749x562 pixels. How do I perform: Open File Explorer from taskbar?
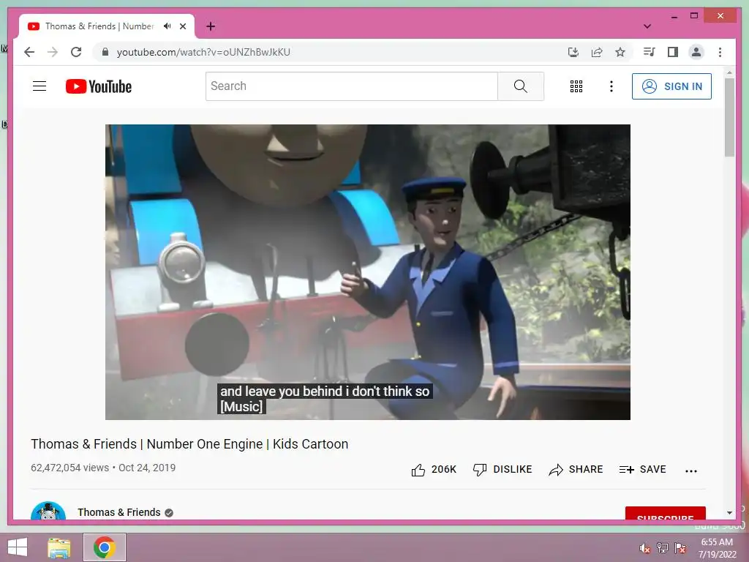pyautogui.click(x=59, y=547)
